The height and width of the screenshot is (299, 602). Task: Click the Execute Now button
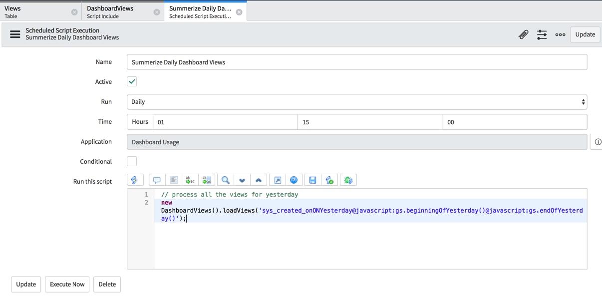point(67,284)
